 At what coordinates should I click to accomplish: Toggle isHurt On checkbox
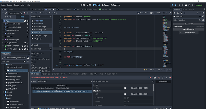coord(125,102)
